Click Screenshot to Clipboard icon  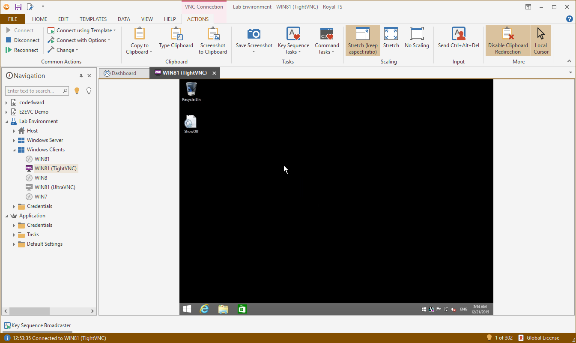[x=213, y=34]
